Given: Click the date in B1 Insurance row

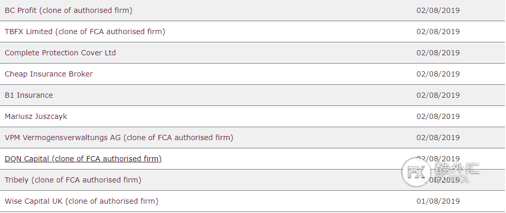Looking at the screenshot, I should coord(438,95).
